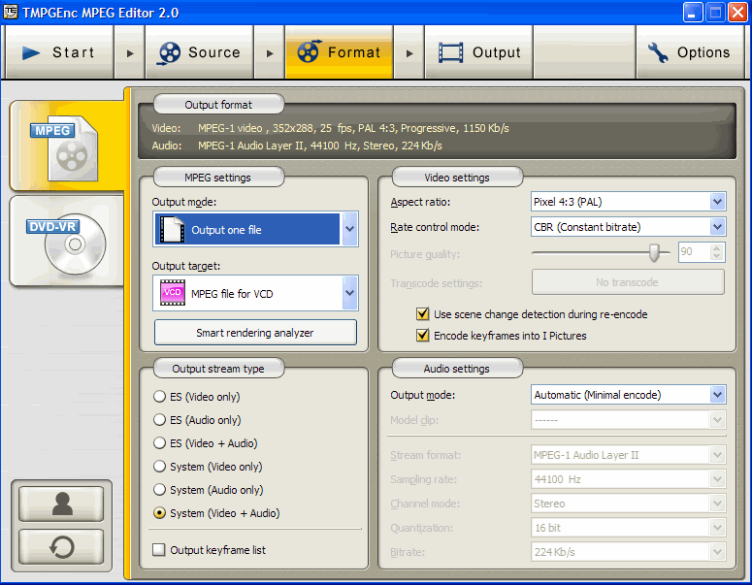Screen dimensions: 752x585
Task: Click arrow between Format and Output
Action: 409,52
